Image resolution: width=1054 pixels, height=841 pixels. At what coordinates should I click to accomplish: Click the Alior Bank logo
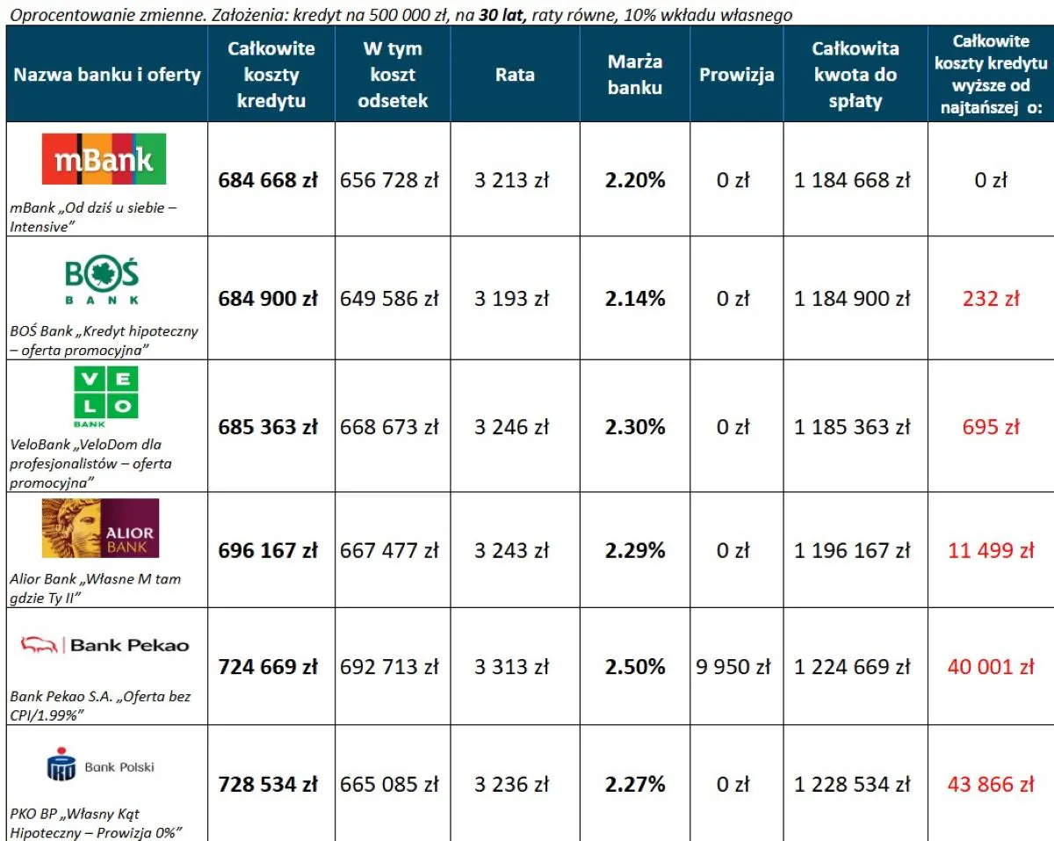[x=100, y=528]
